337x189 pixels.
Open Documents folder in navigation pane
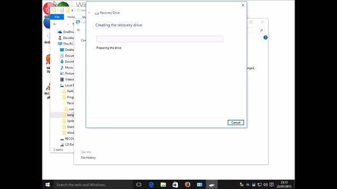point(67,56)
